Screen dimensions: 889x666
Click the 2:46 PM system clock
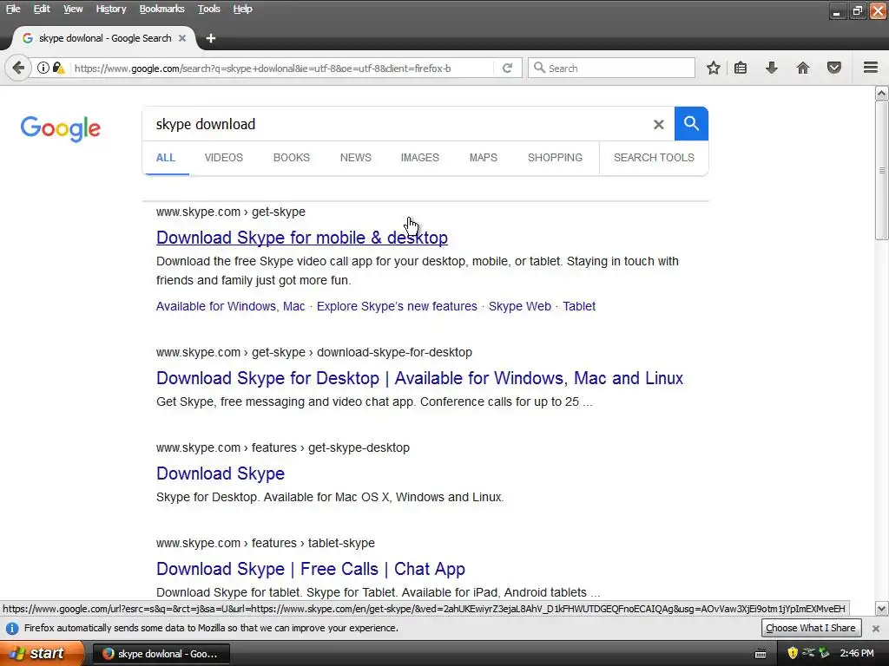(857, 653)
